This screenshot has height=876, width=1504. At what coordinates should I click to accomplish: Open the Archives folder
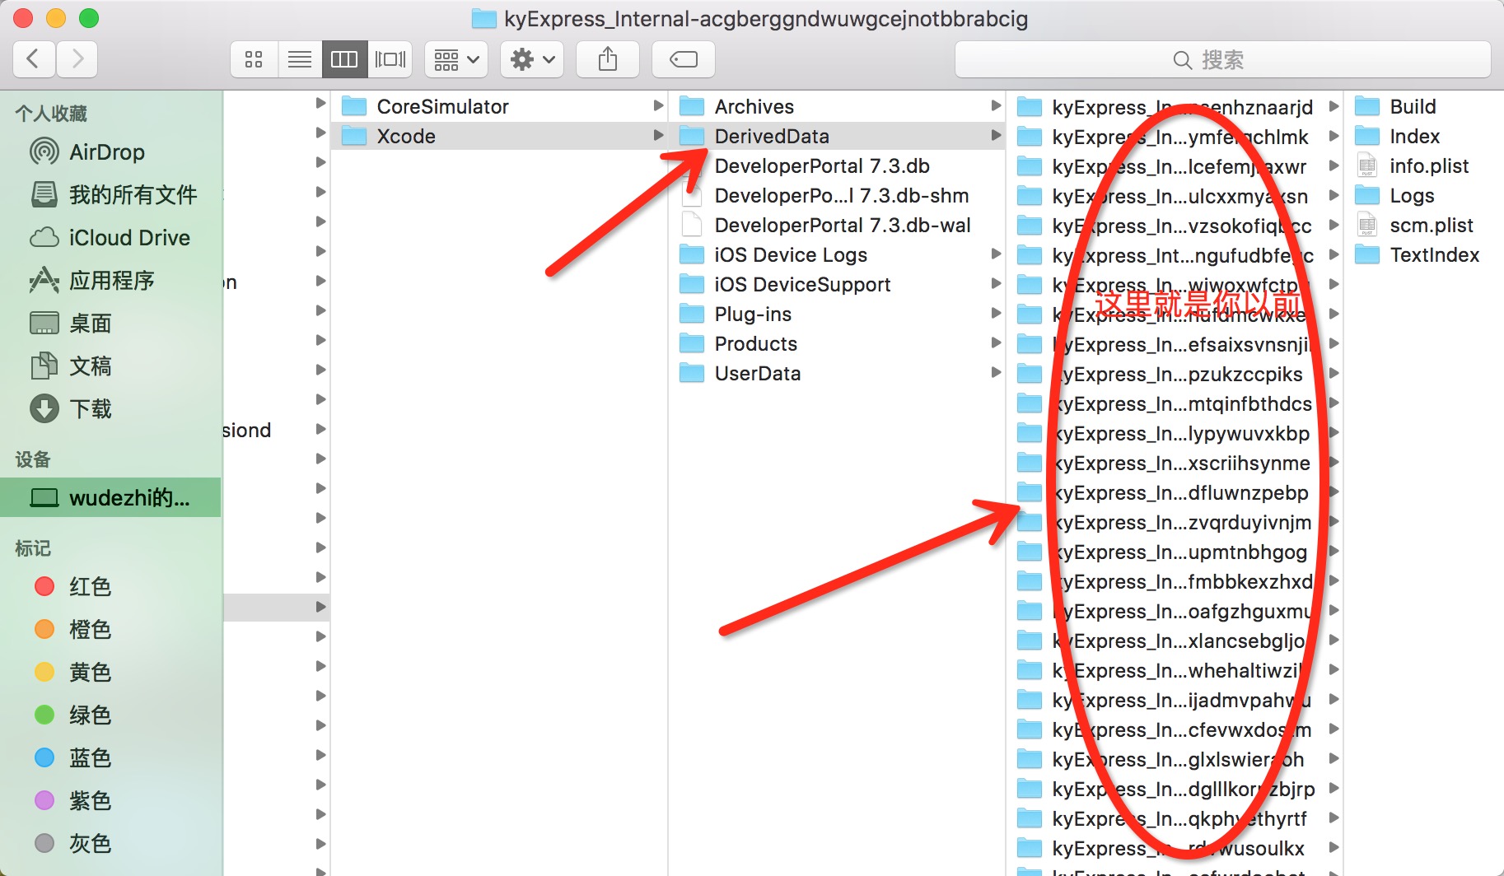coord(837,106)
